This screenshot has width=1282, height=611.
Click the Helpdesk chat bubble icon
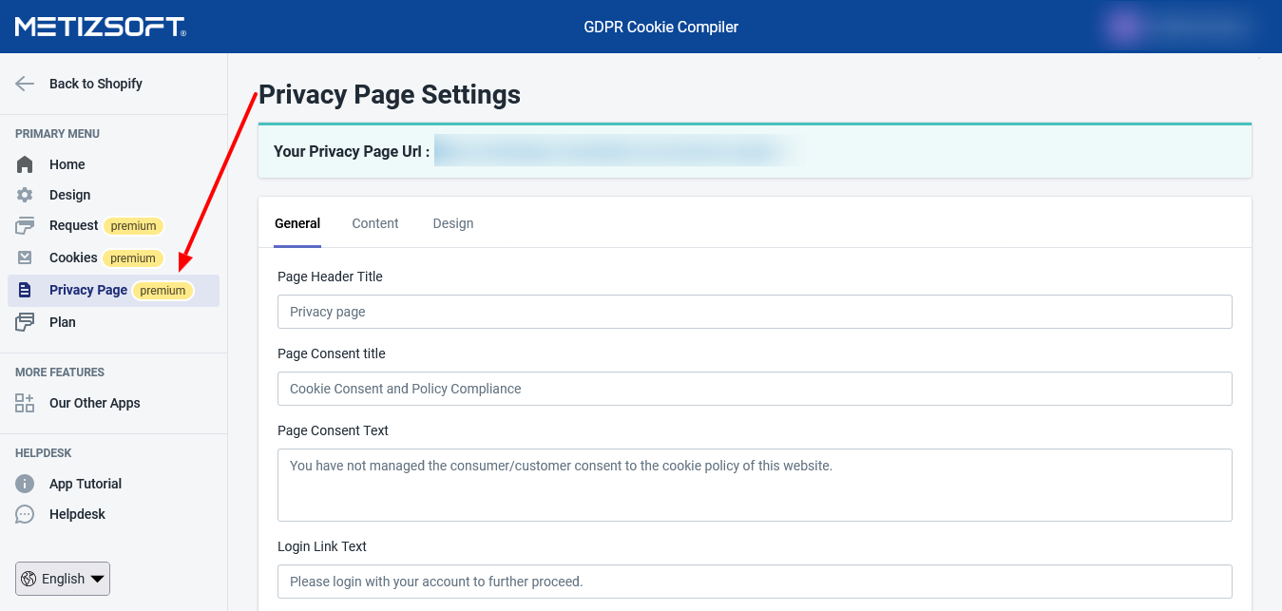[25, 514]
